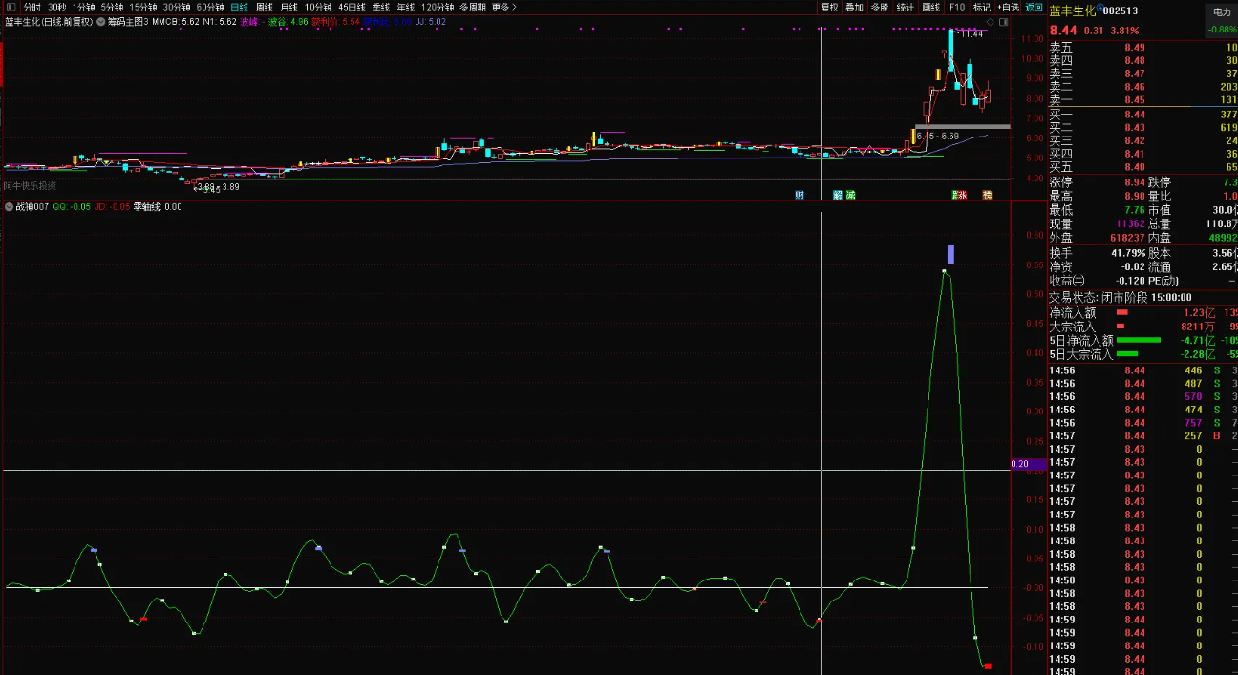Click the orange 榜 marker on the chart

pyautogui.click(x=987, y=195)
